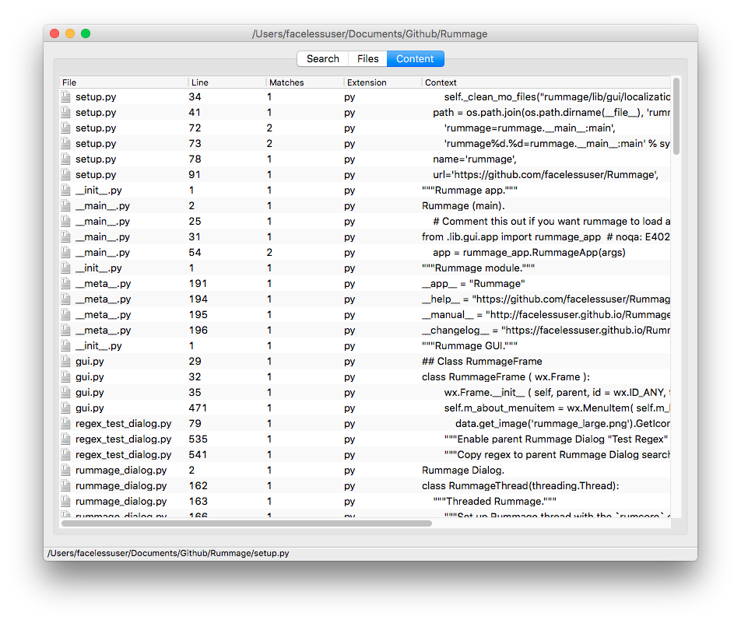Click file icon for regex_test_dialog.py line 79
741x623 pixels.
[65, 424]
